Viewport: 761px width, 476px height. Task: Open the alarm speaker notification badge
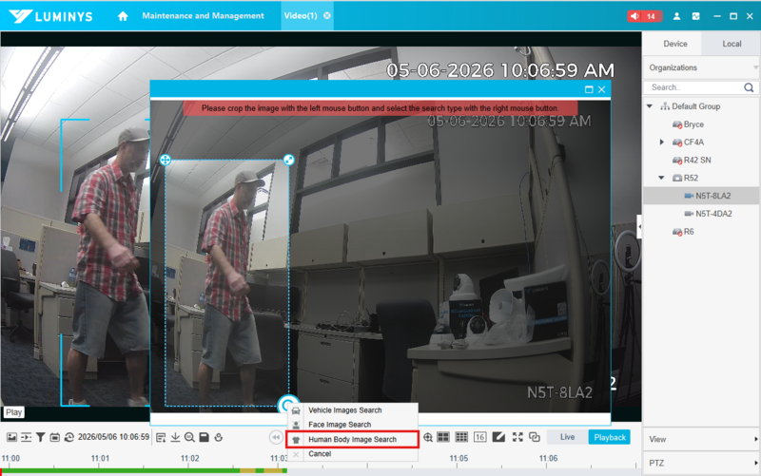click(x=644, y=16)
